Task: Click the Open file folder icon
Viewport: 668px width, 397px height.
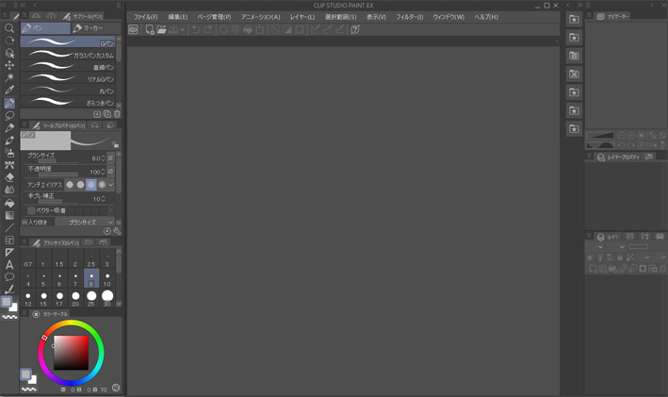Action: coord(161,30)
